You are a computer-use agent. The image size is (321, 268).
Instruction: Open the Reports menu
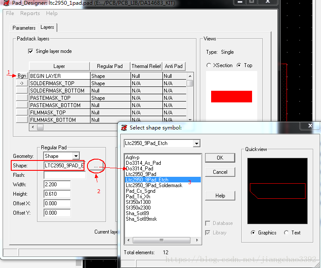tap(30, 13)
